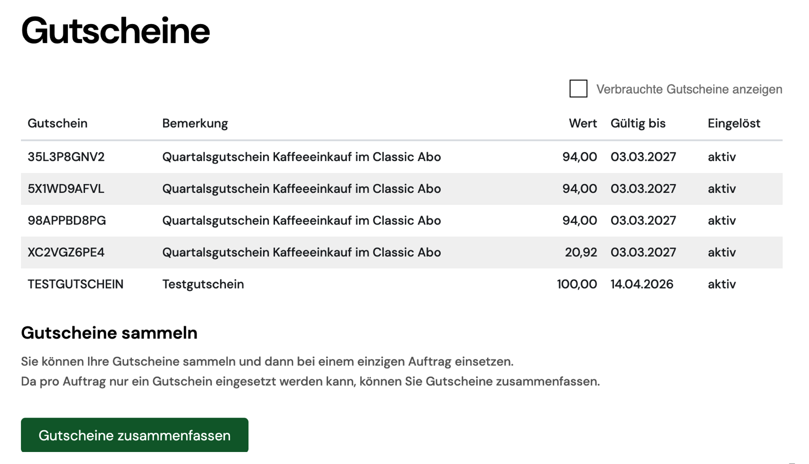
Task: Click the Testgutschein remark text
Action: pos(203,284)
